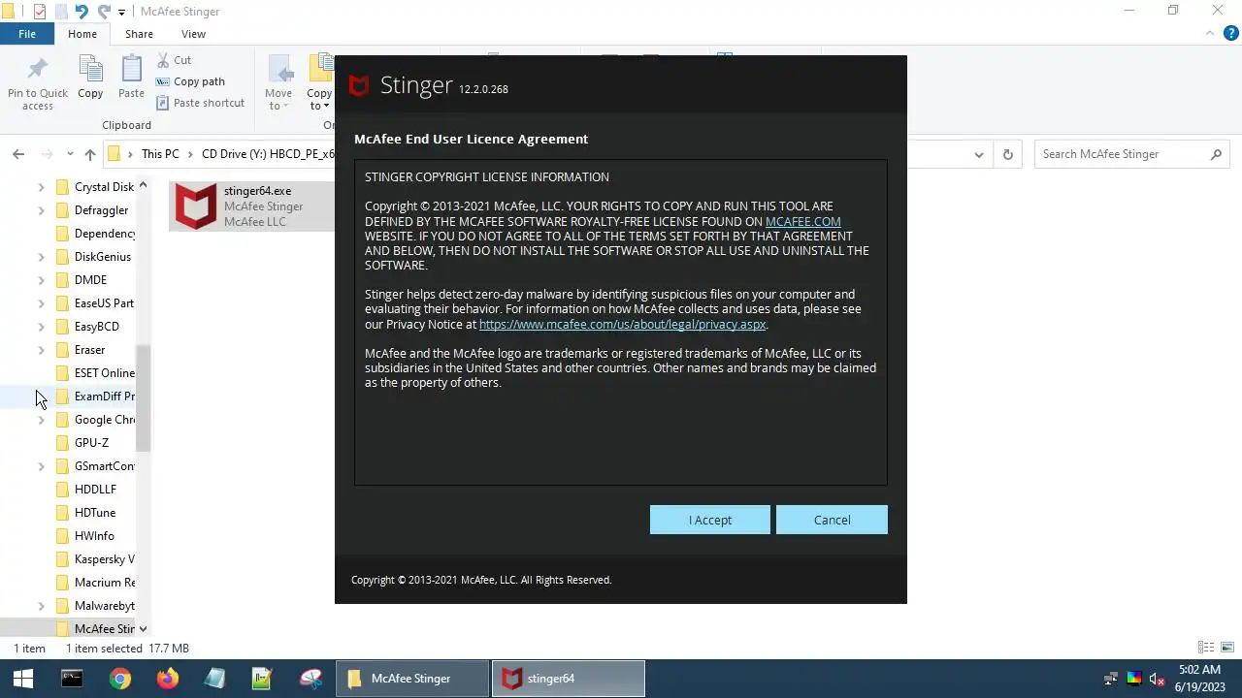Click the network tray icon

(x=1111, y=679)
